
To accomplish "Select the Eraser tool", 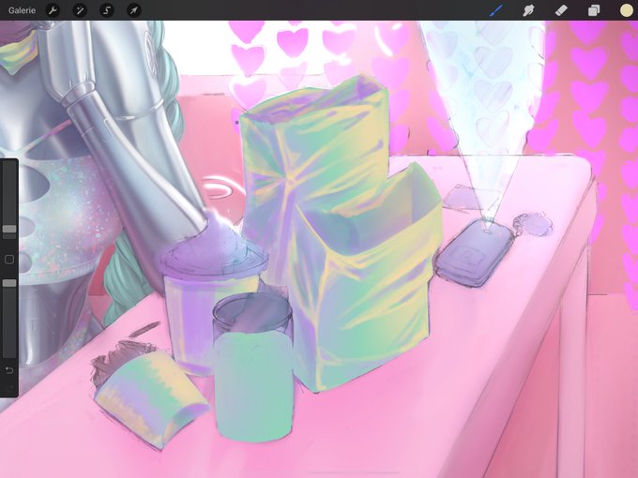I will (561, 10).
